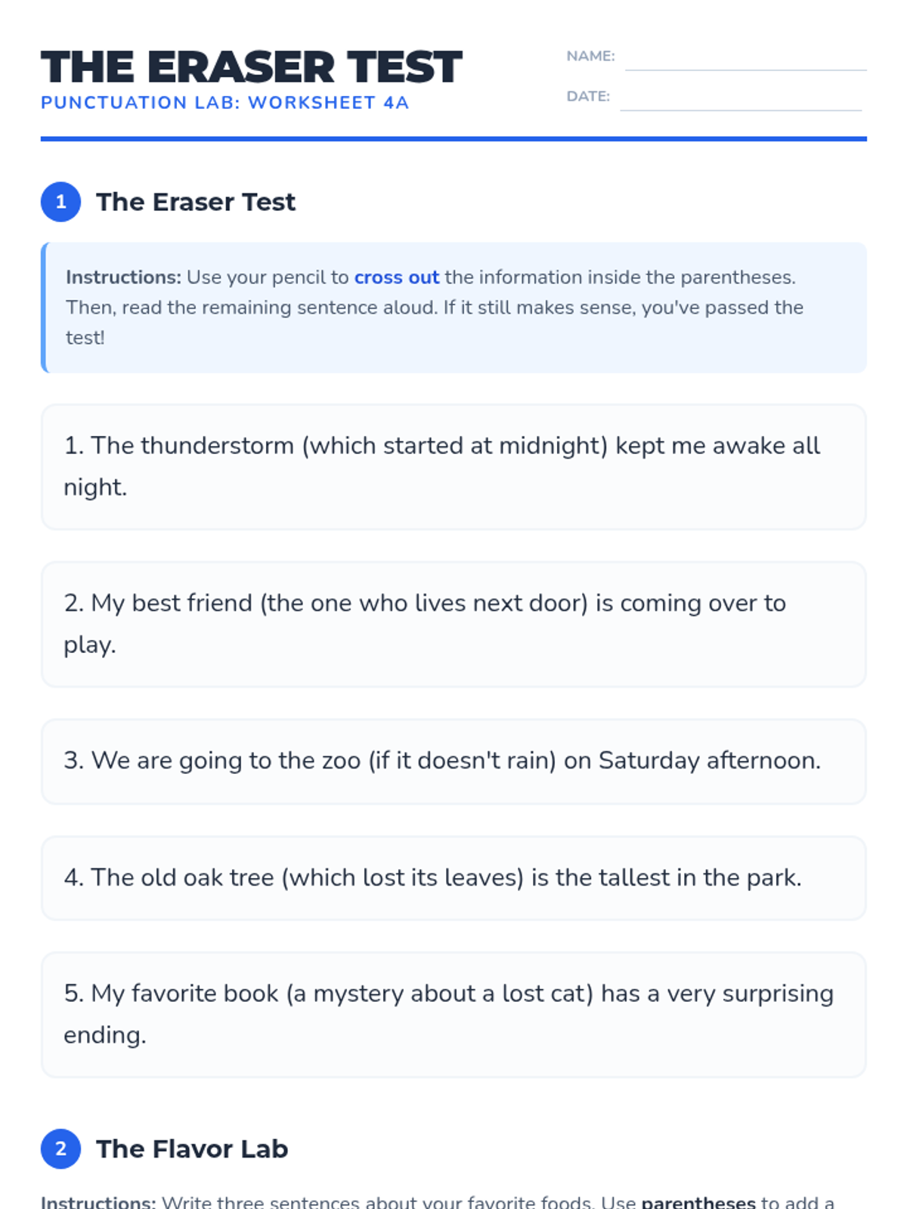This screenshot has width=907, height=1209.
Task: Select the 'THE ERASER TEST' main title
Action: pos(251,66)
